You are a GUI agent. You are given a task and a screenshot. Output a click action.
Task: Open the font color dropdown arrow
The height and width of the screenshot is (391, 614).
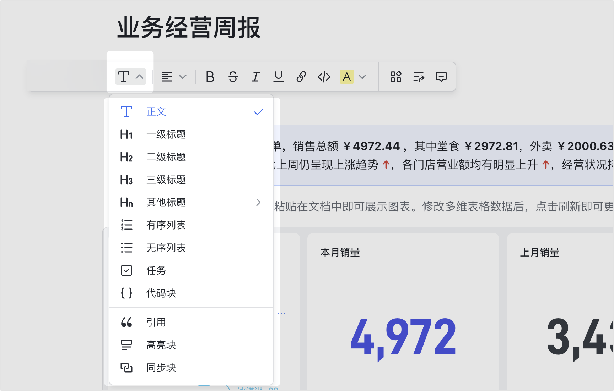pyautogui.click(x=362, y=77)
